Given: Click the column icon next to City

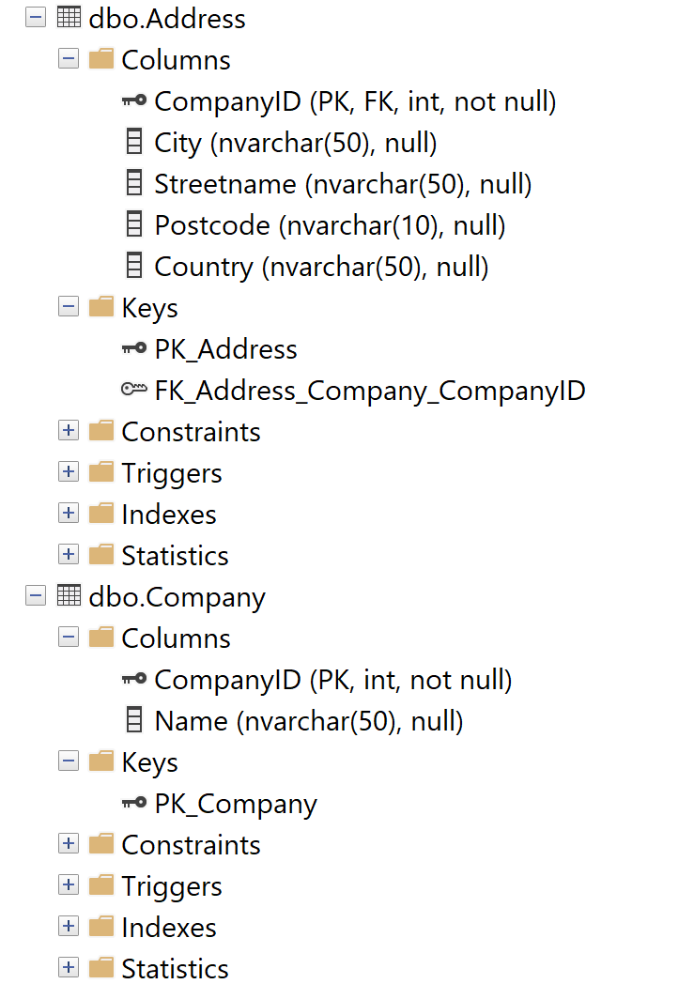Looking at the screenshot, I should point(134,143).
